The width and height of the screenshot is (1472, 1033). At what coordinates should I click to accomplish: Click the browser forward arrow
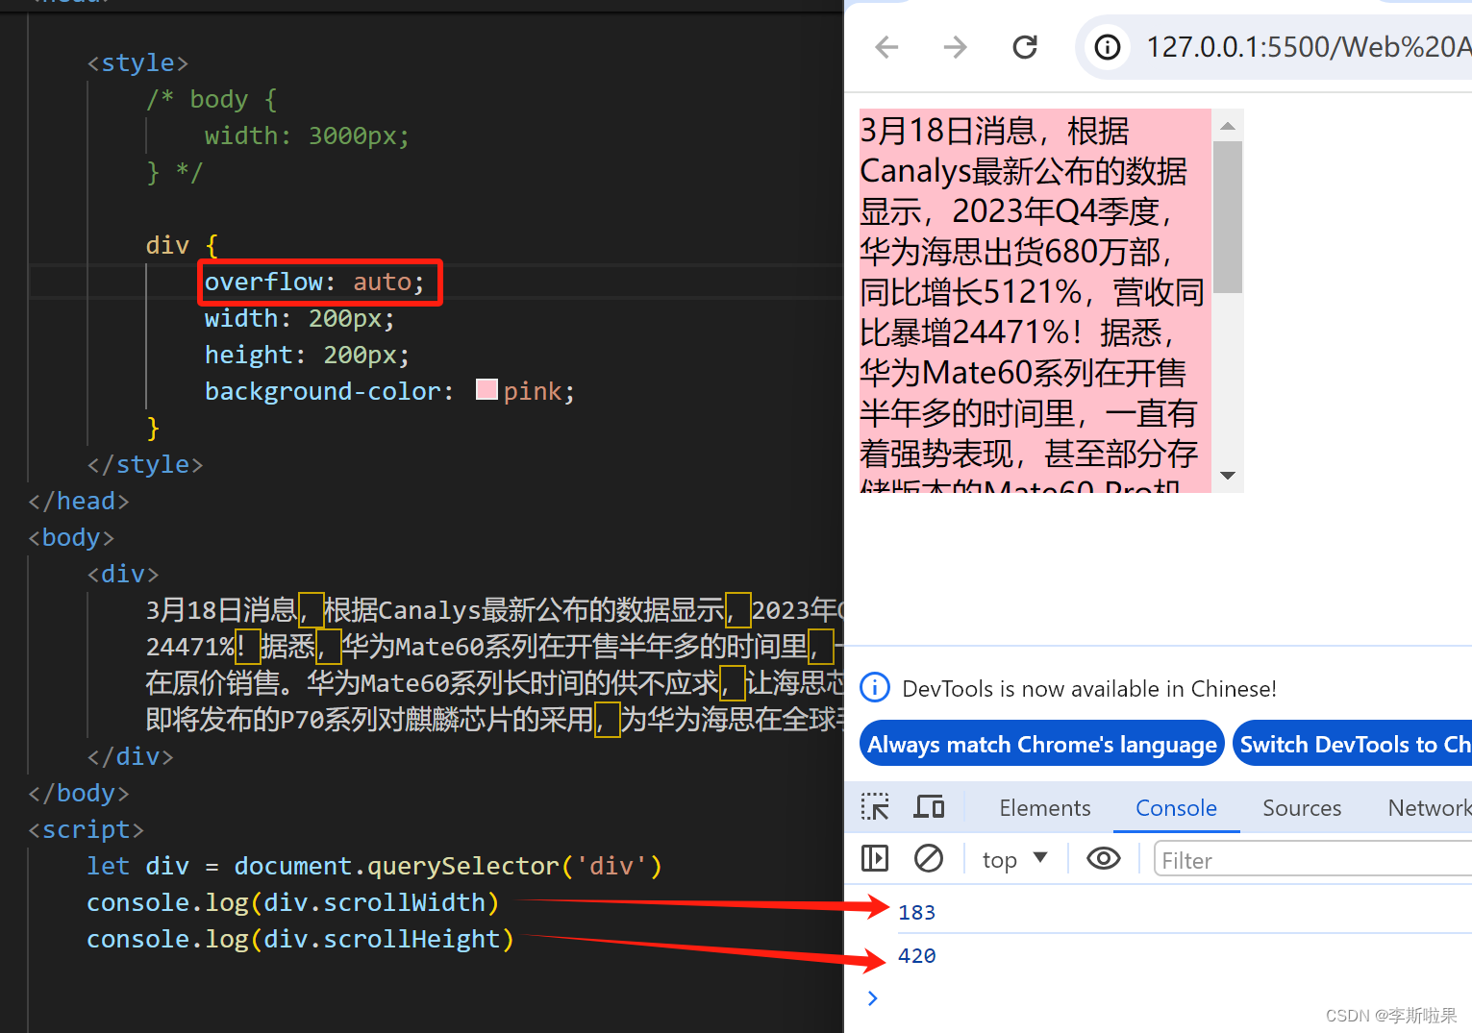(x=955, y=46)
